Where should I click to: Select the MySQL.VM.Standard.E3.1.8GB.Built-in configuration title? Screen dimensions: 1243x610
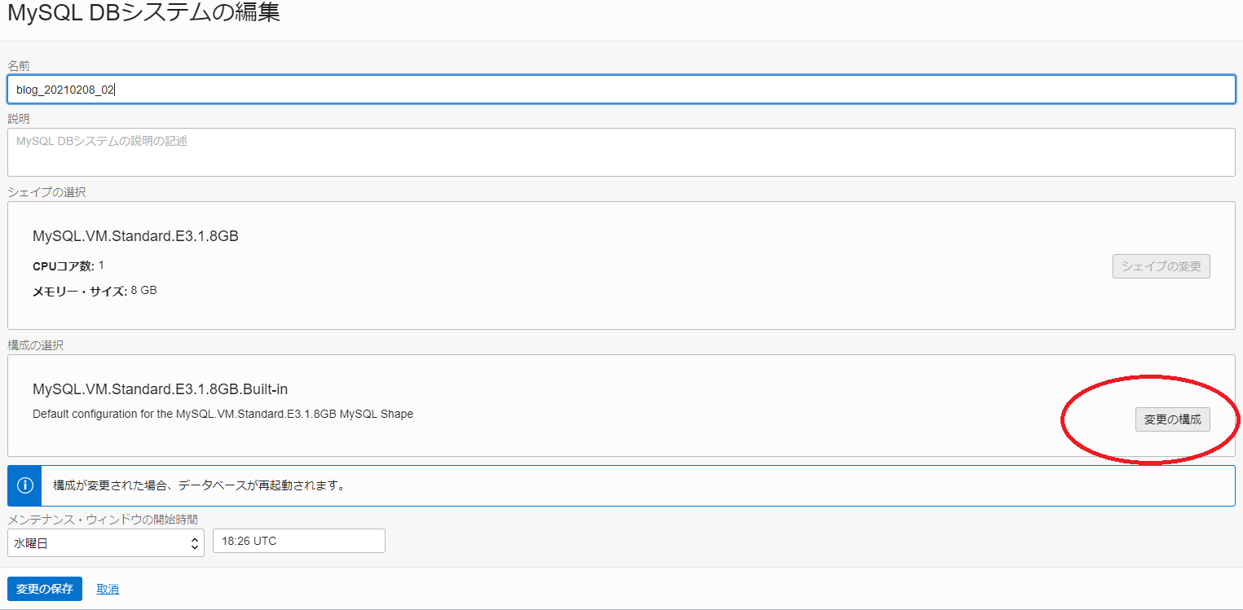pyautogui.click(x=160, y=389)
